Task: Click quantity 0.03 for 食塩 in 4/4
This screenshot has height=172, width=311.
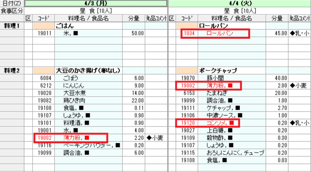Action: click(277, 160)
